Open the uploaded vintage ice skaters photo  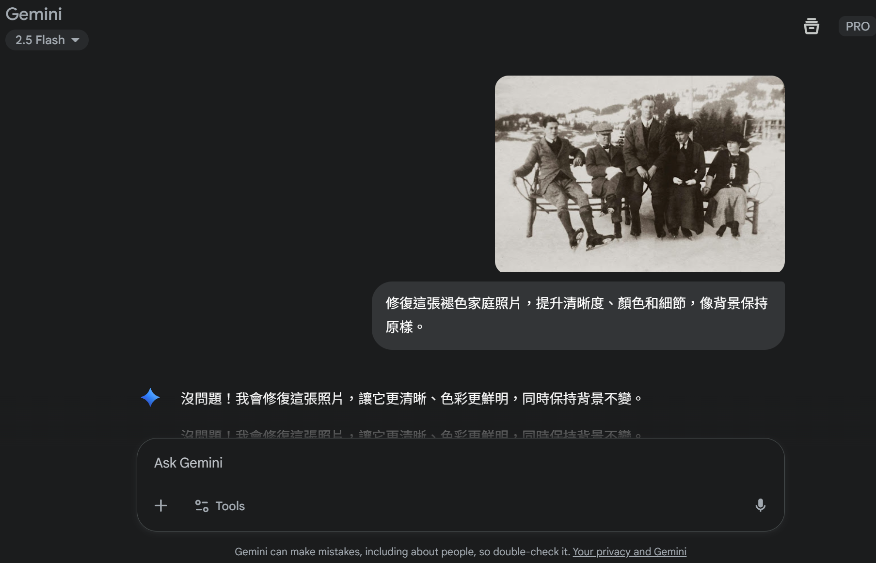tap(639, 173)
